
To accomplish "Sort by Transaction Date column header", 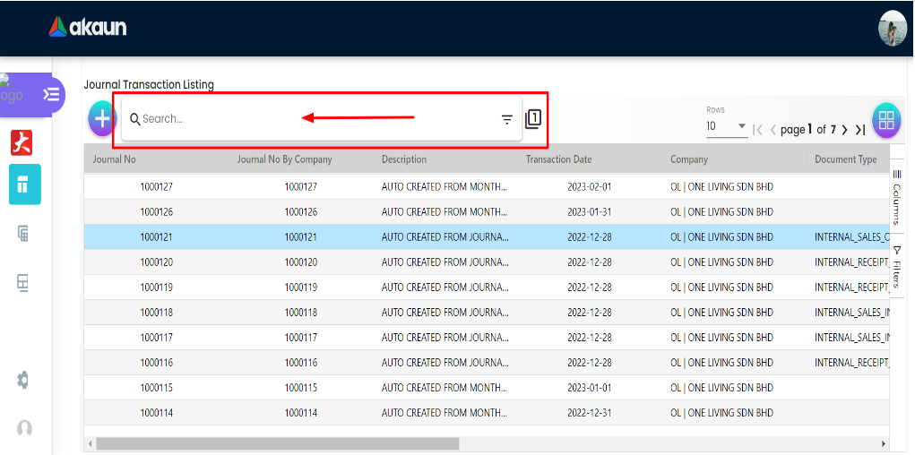I will pyautogui.click(x=558, y=159).
